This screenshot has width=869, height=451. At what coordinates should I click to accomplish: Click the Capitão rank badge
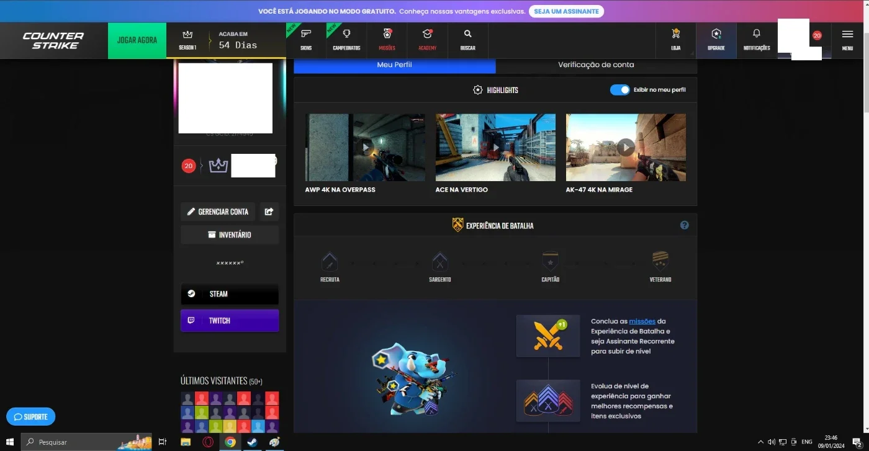(x=550, y=261)
